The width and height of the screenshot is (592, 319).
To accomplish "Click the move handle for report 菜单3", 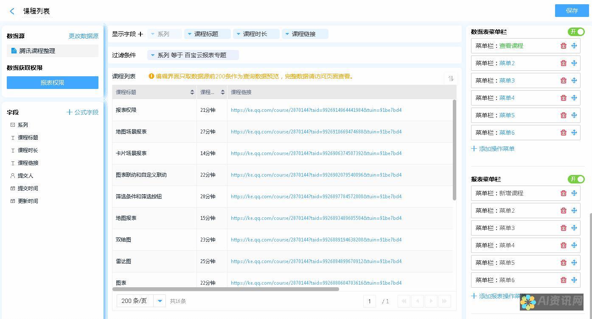I will tap(574, 228).
